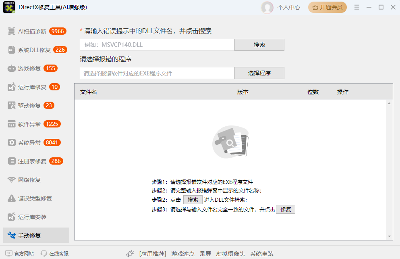
Task: Open 在线客服 customer service
Action: click(54, 253)
